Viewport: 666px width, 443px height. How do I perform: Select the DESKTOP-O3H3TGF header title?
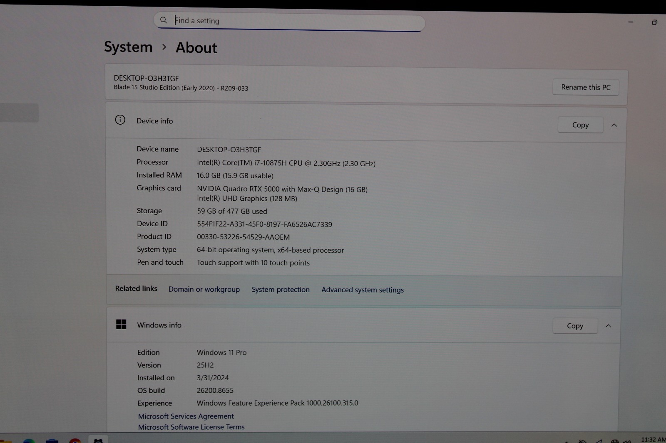tap(146, 78)
